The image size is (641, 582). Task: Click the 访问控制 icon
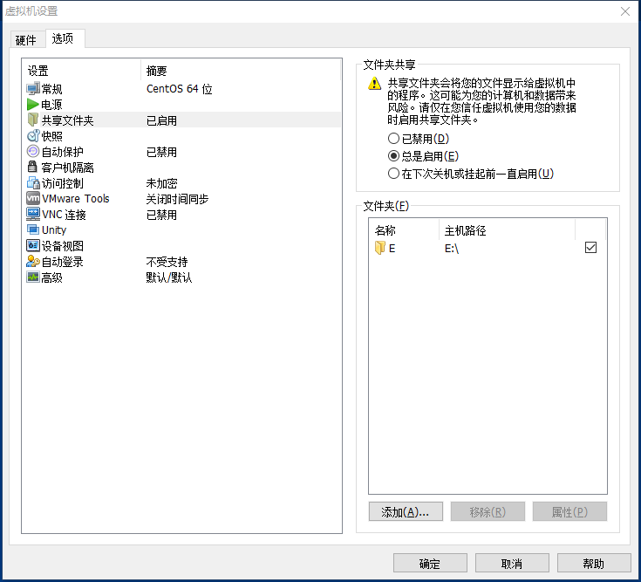click(x=33, y=183)
